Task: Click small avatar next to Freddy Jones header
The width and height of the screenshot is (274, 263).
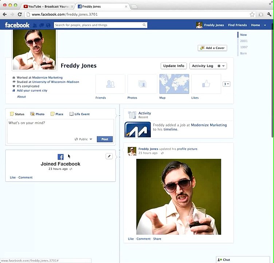Action: 199,25
